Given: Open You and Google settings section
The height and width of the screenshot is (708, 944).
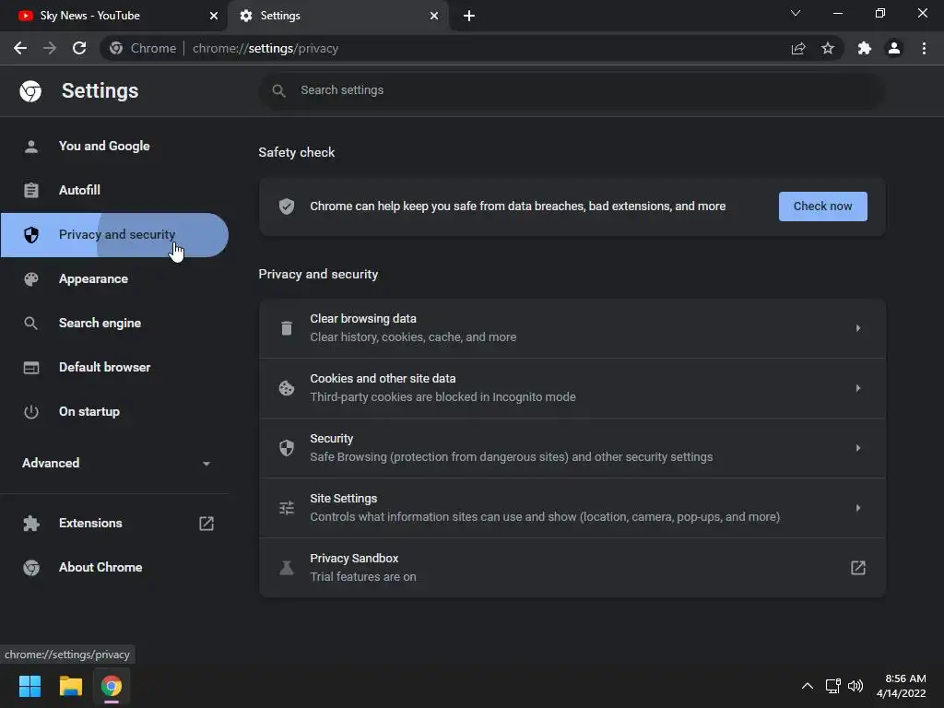Looking at the screenshot, I should point(114,147).
